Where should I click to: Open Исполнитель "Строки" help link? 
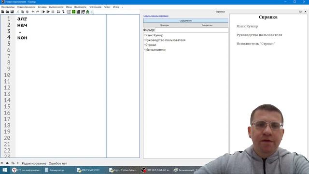(x=256, y=43)
